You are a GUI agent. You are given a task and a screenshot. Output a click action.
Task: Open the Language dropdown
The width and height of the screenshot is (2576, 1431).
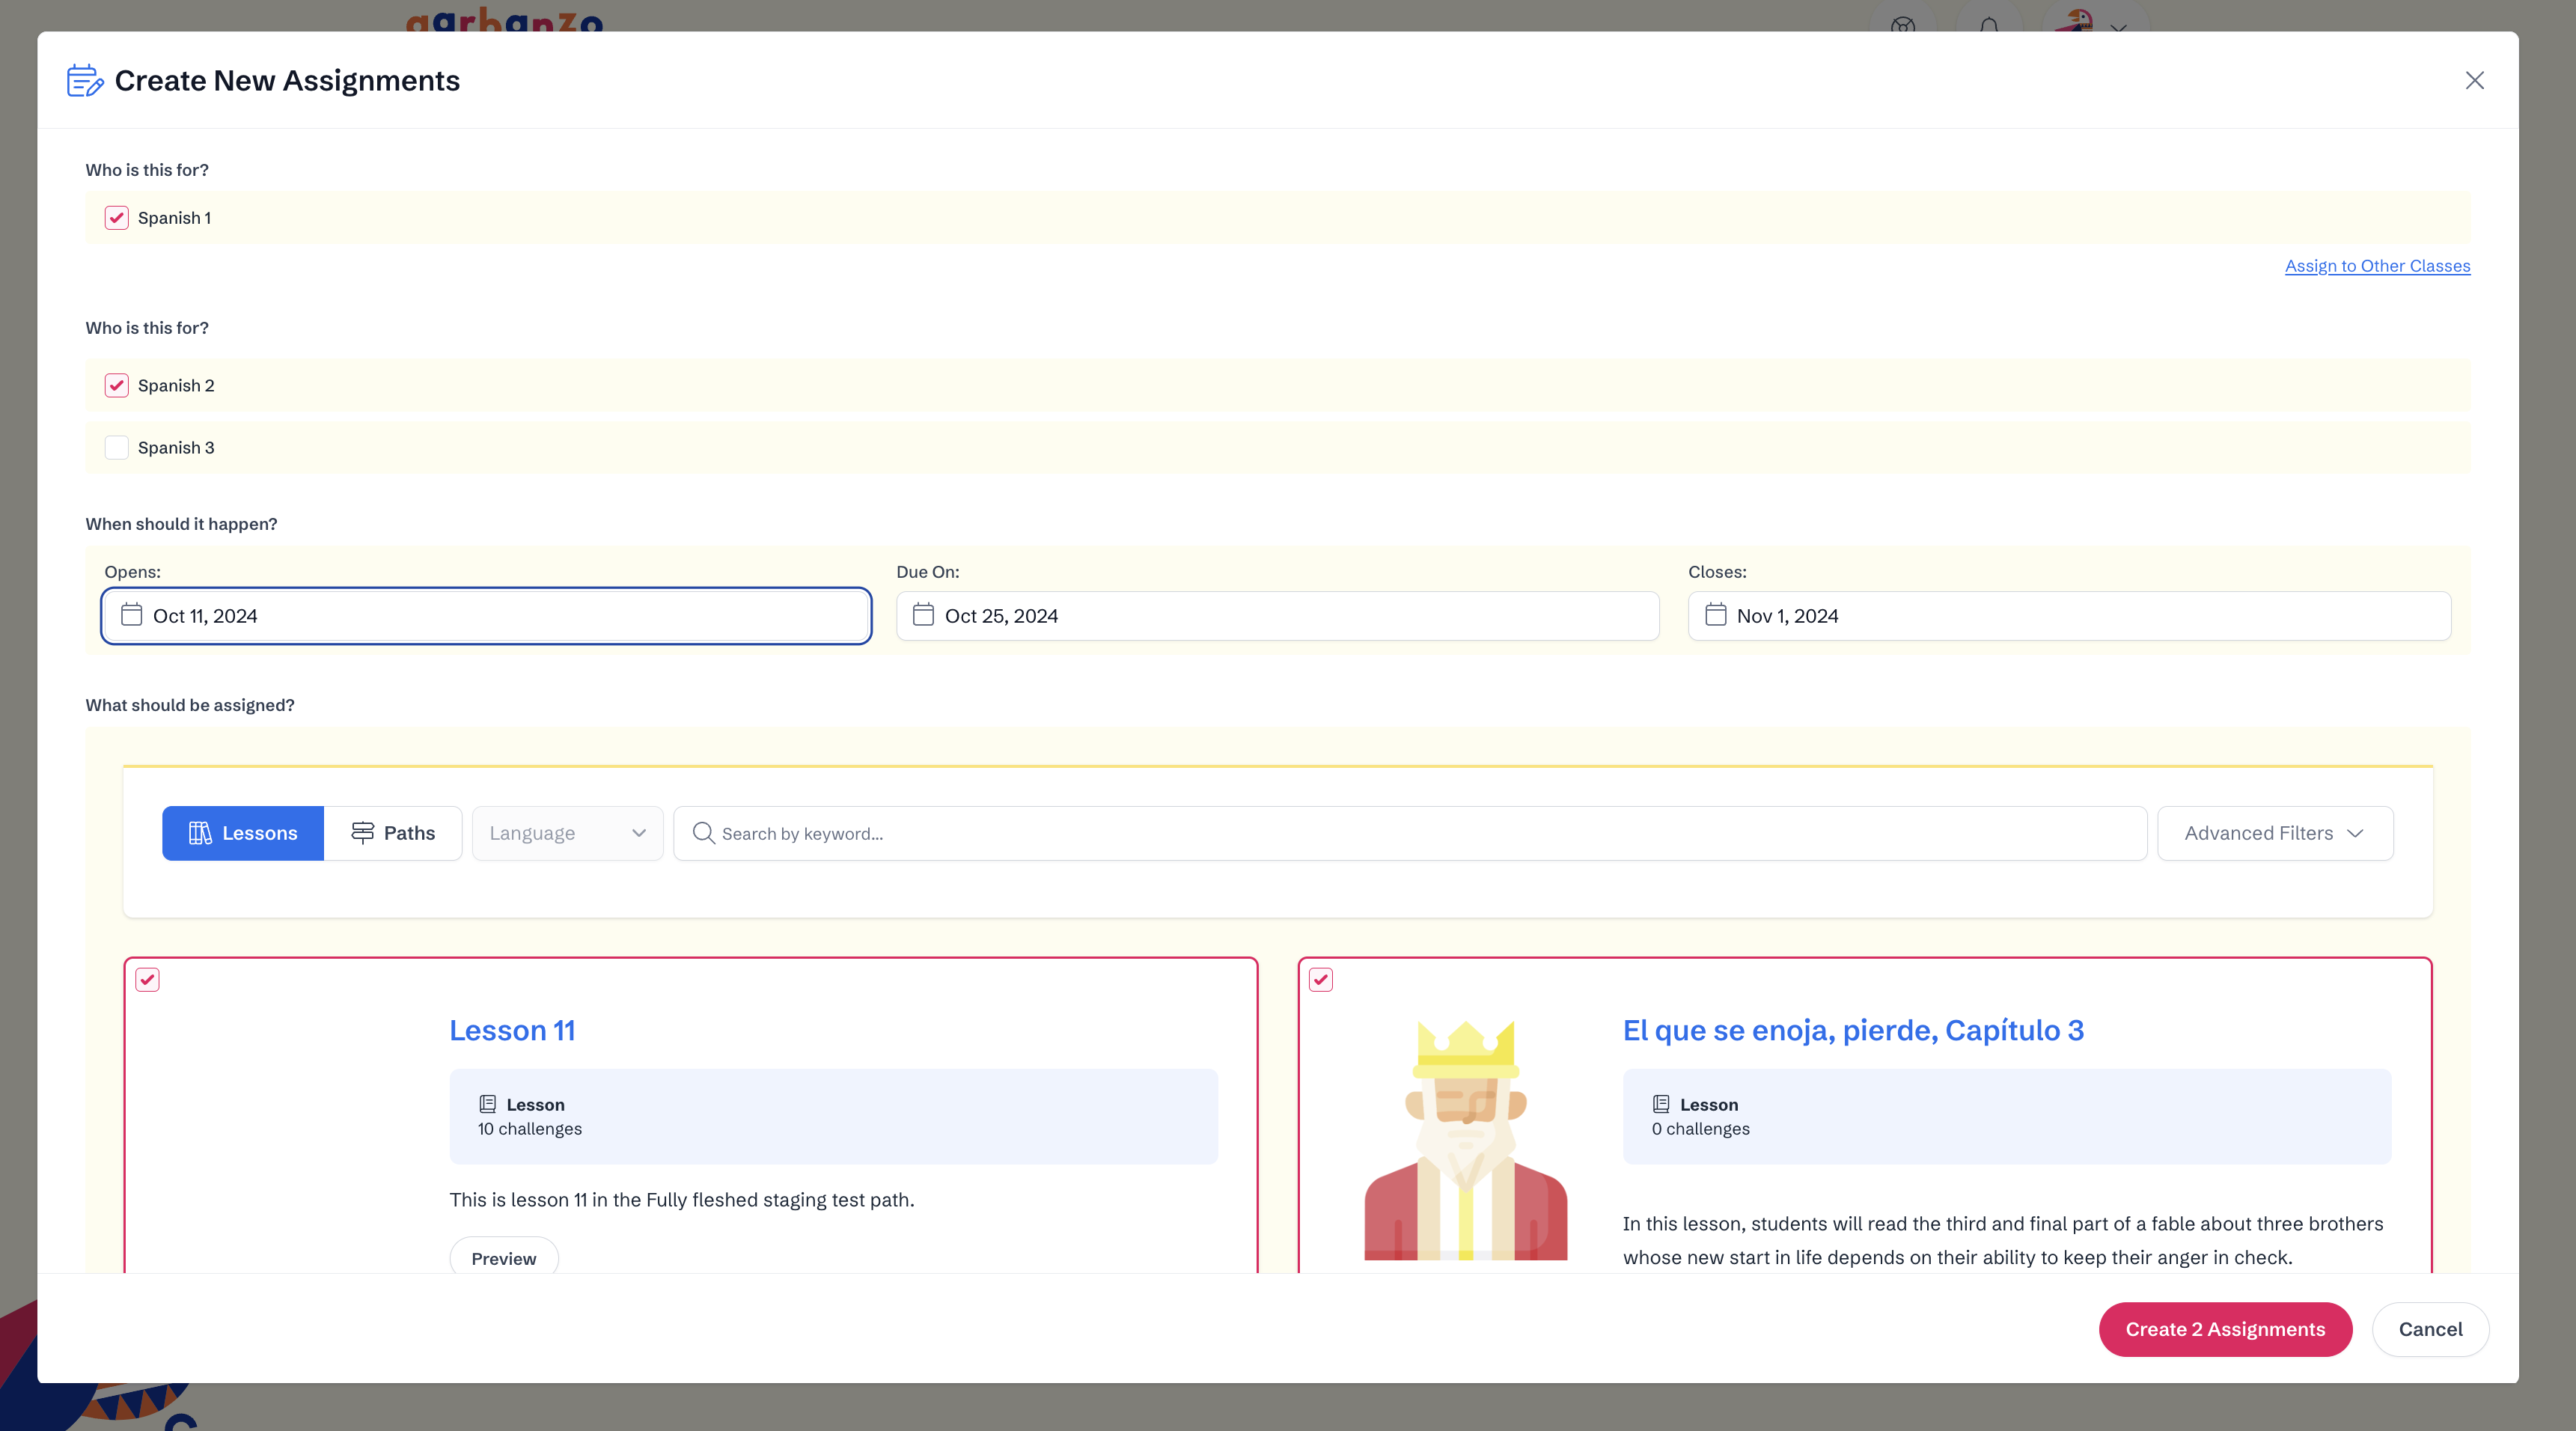tap(567, 833)
